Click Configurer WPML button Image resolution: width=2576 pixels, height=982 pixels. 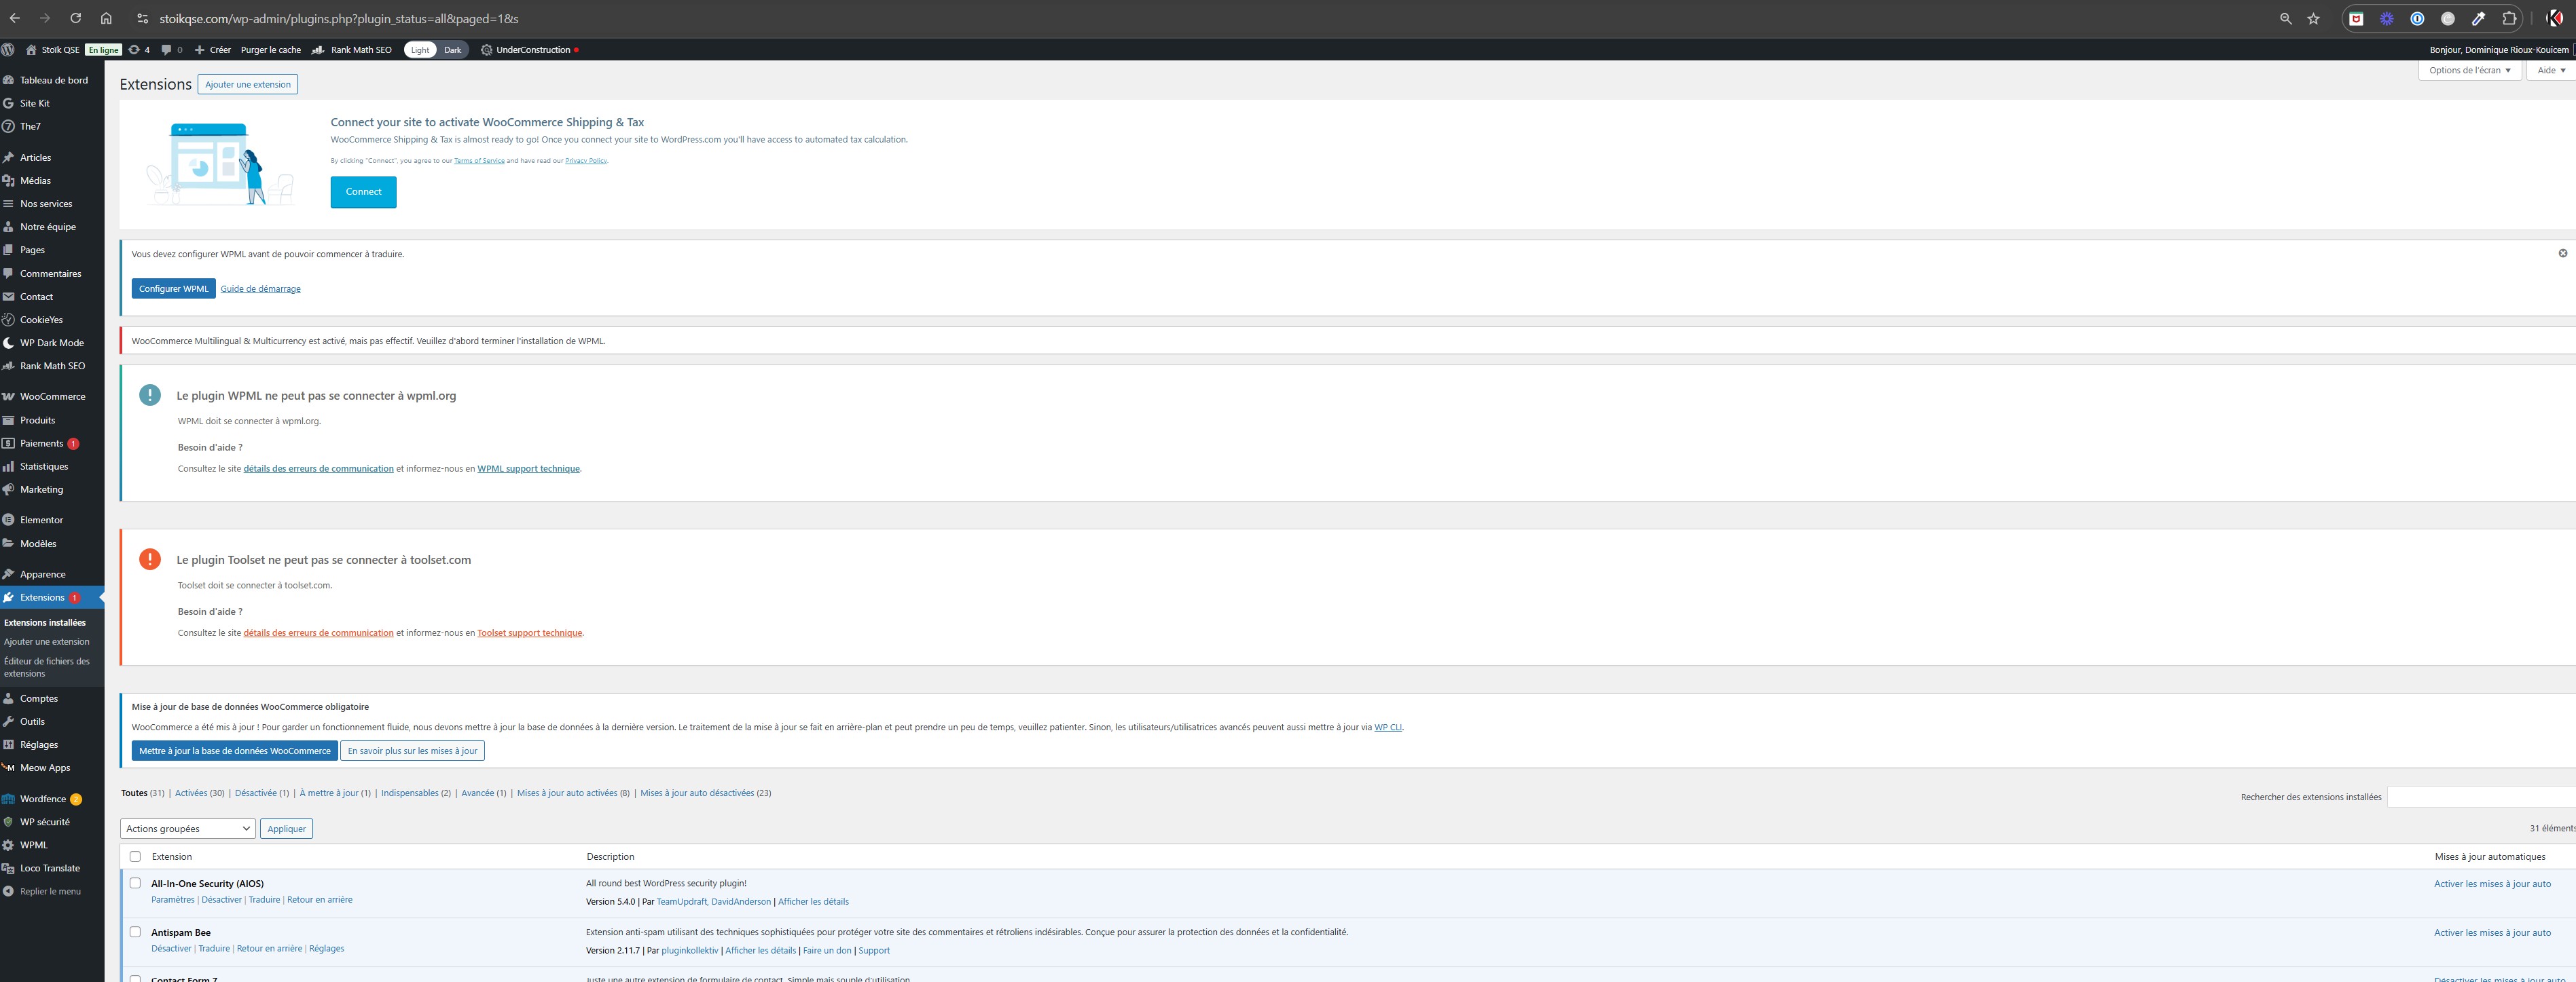point(173,288)
